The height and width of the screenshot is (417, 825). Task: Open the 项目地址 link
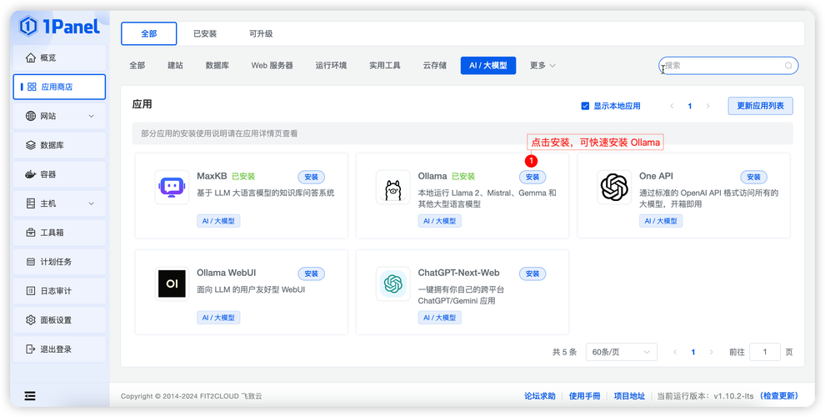coord(629,396)
